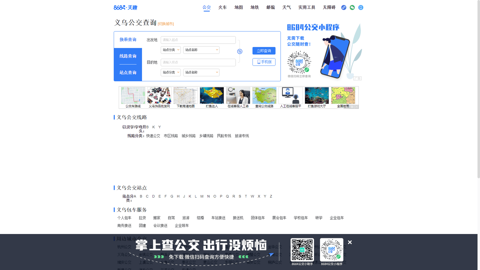Image resolution: width=480 pixels, height=270 pixels.
Task: Open the origin 站点名称 dropdown
Action: point(201,50)
